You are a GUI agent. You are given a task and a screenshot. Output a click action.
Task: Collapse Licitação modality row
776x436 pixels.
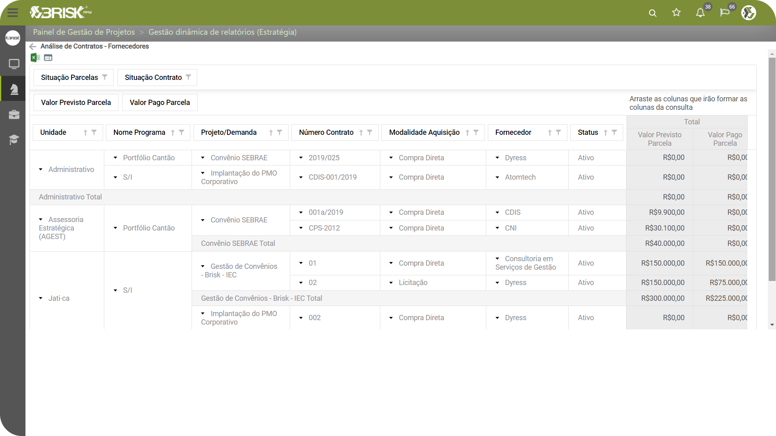(391, 283)
